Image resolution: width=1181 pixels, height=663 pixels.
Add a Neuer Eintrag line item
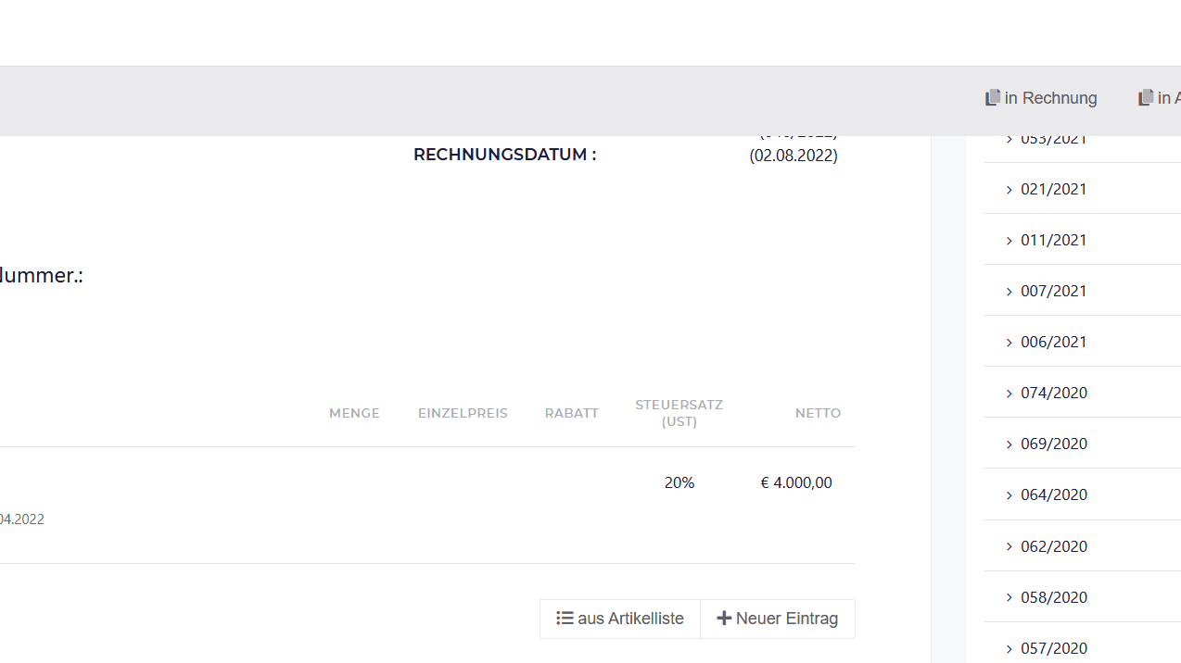click(x=778, y=619)
